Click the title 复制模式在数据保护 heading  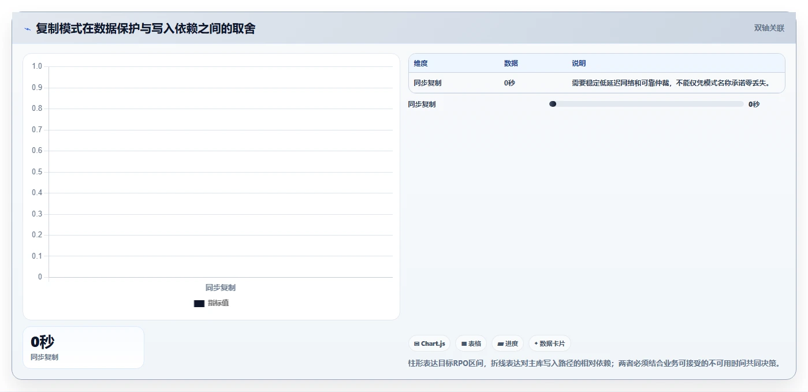coord(146,28)
